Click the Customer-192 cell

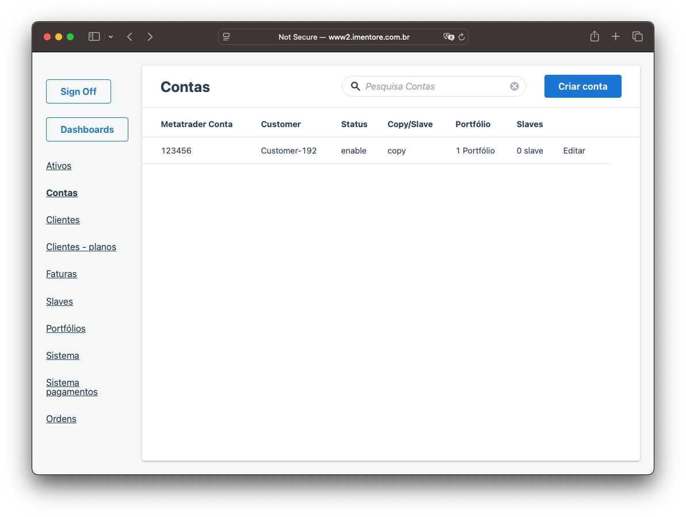click(289, 151)
